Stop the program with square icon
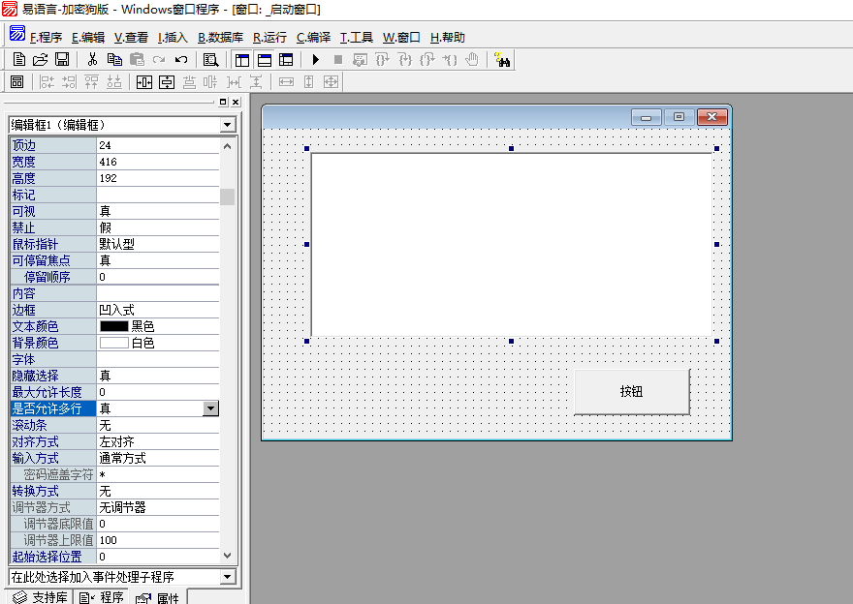The image size is (853, 604). 338,60
